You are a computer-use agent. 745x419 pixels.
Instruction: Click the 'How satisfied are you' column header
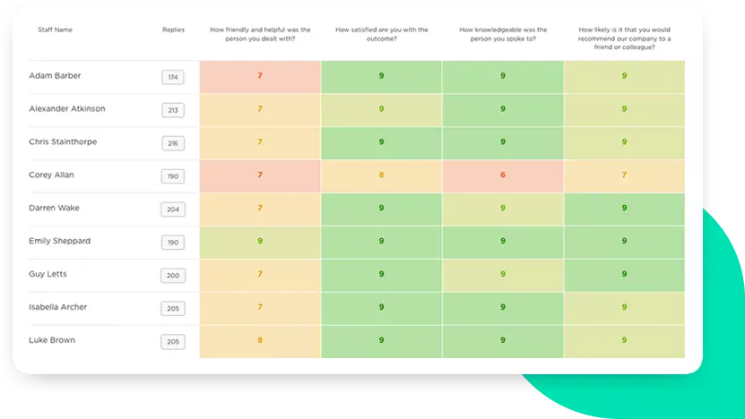point(382,34)
